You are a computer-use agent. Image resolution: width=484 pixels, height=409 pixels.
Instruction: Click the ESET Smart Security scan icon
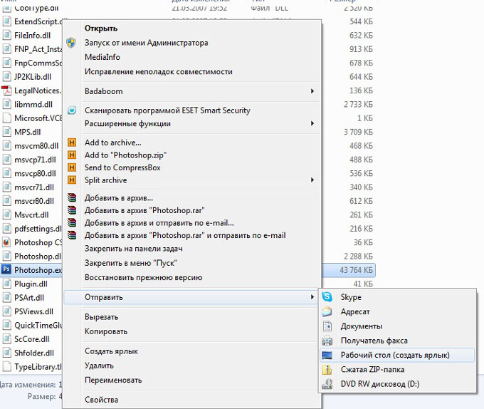(x=72, y=110)
